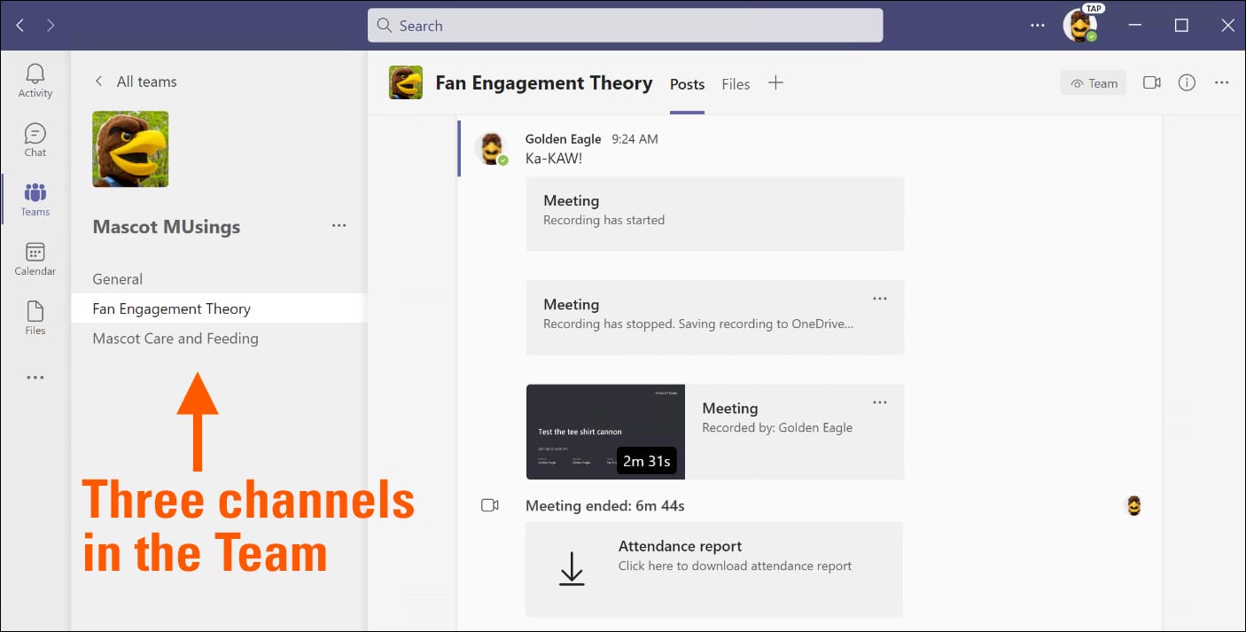
Task: Open the Calendar app icon
Action: point(35,259)
